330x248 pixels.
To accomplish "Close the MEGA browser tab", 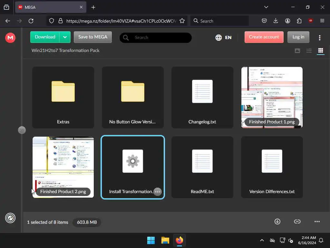I will pyautogui.click(x=81, y=7).
